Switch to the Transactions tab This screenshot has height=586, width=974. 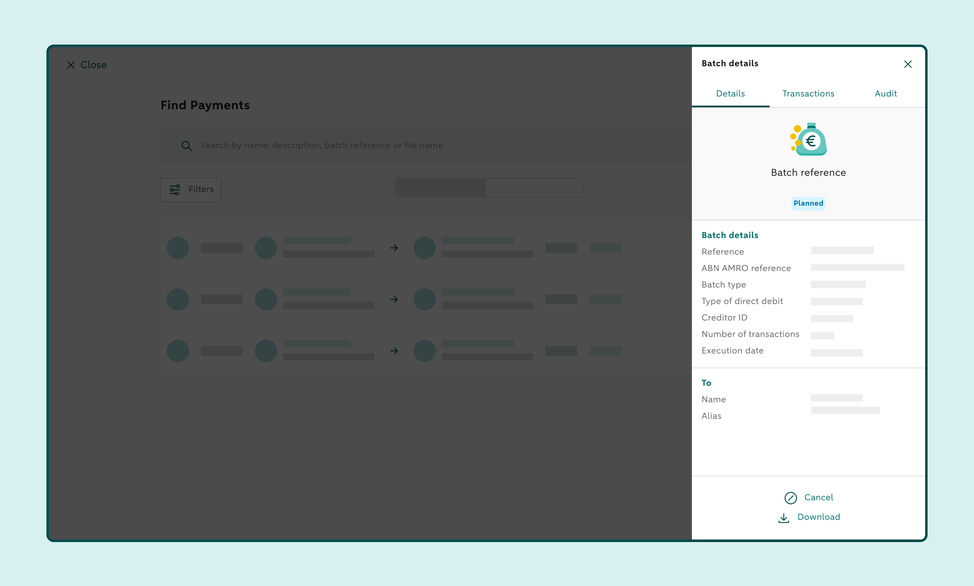tap(808, 94)
